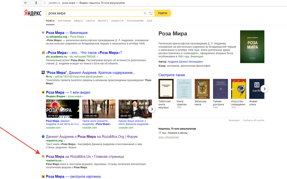This screenshot has width=287, height=179.
Task: Click the browser address bar
Action: pyautogui.click(x=165, y=3)
